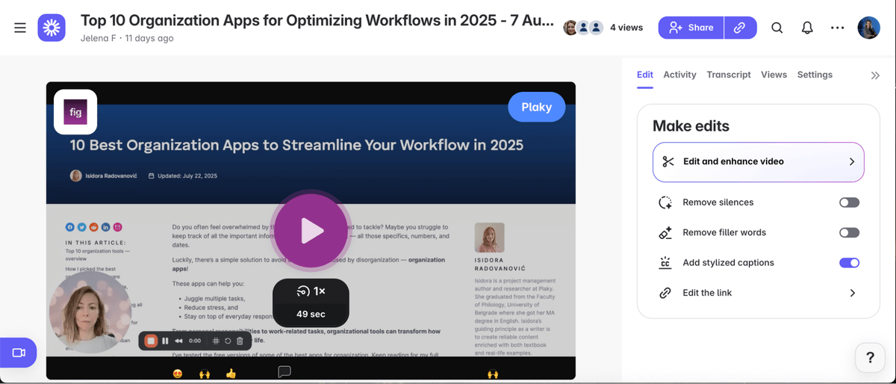Image resolution: width=896 pixels, height=384 pixels.
Task: Copy video link with chain icon
Action: tap(739, 28)
